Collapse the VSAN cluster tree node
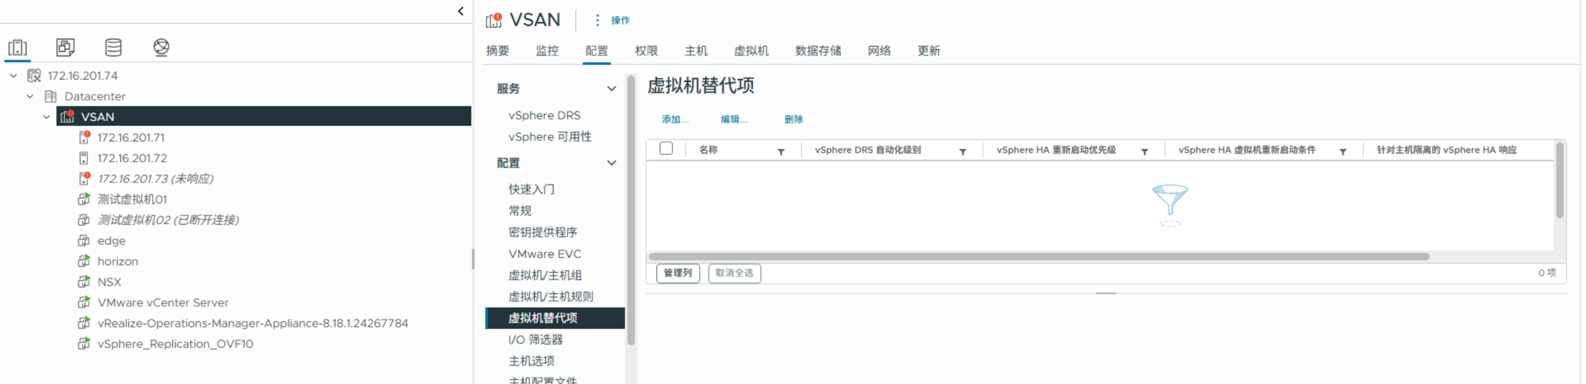The height and width of the screenshot is (384, 1586). (47, 117)
